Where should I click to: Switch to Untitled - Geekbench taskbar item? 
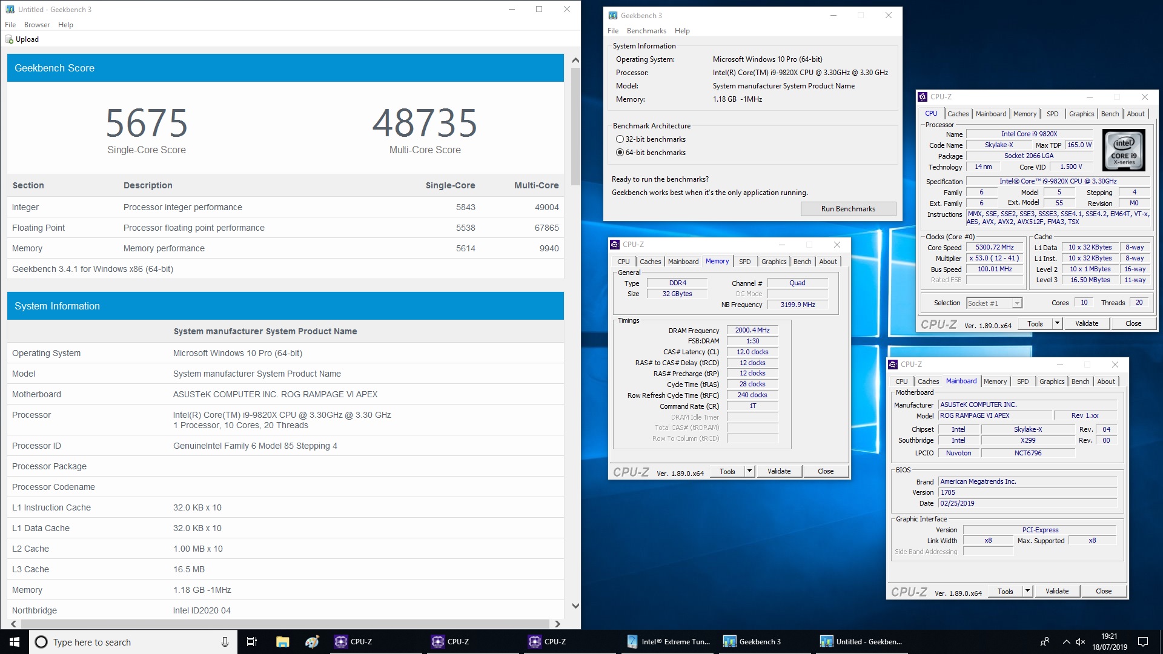(x=863, y=642)
